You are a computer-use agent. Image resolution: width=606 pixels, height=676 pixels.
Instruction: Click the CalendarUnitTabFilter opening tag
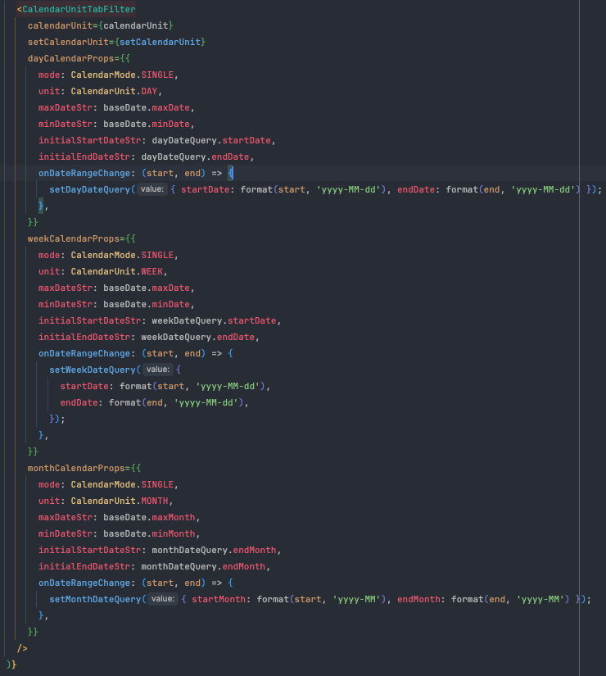(76, 9)
